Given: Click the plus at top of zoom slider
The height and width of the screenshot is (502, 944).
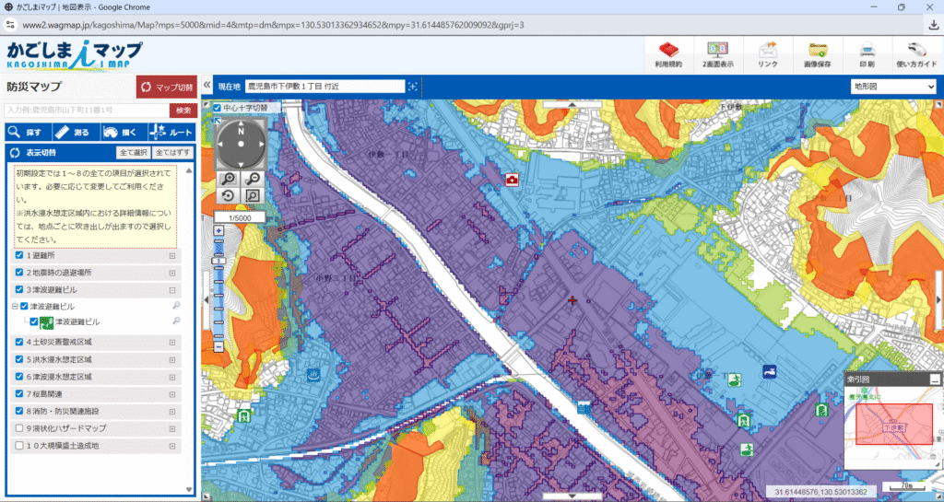Looking at the screenshot, I should tap(218, 230).
